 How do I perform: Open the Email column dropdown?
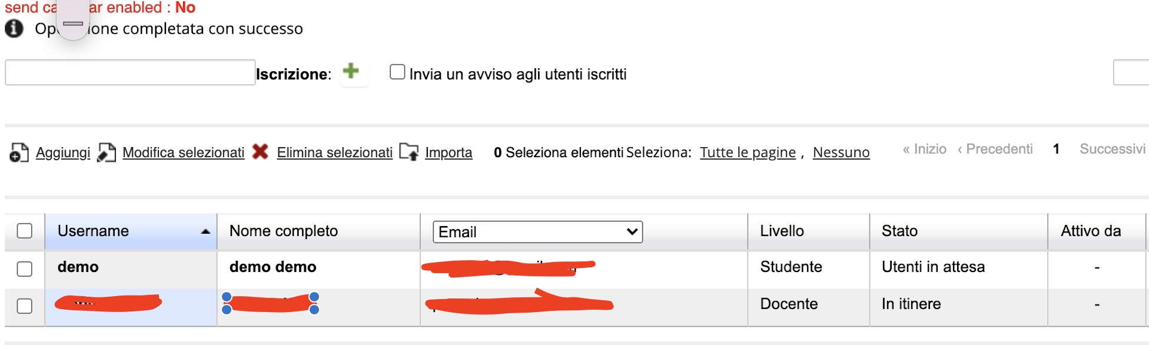click(537, 232)
